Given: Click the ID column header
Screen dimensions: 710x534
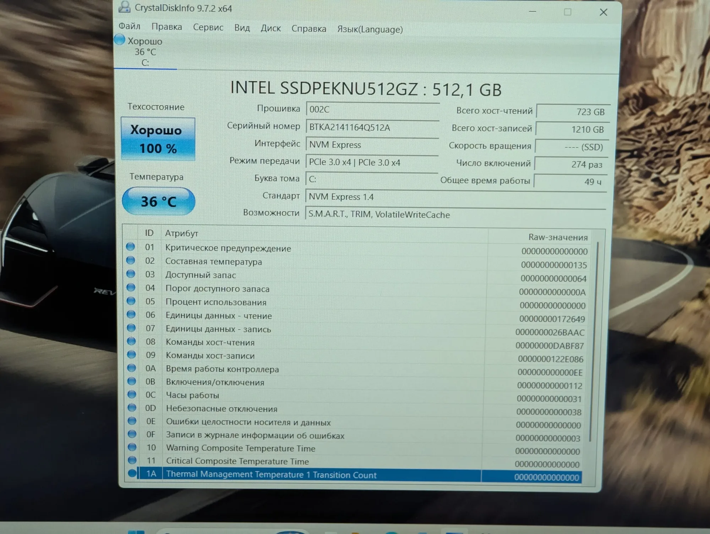Looking at the screenshot, I should click(149, 233).
